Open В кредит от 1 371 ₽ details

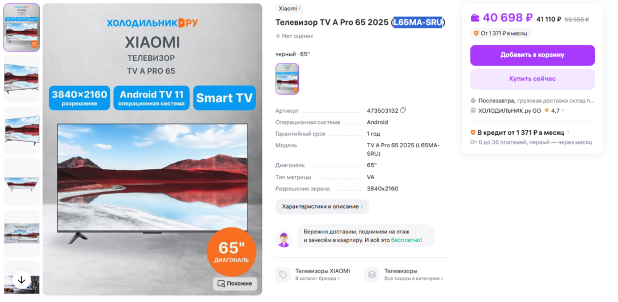pyautogui.click(x=520, y=133)
